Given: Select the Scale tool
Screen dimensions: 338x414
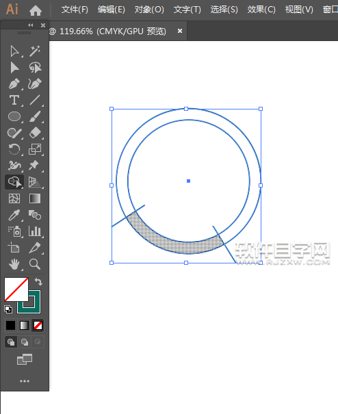Looking at the screenshot, I should tap(35, 149).
